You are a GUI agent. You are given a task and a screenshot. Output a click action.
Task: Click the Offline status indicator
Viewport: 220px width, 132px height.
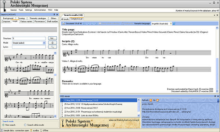(44, 131)
